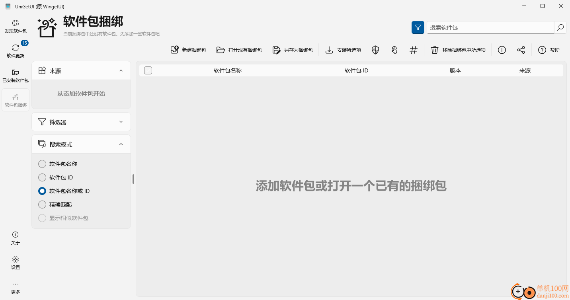This screenshot has width=570, height=300.
Task: Click the hand interactive install icon
Action: (394, 50)
